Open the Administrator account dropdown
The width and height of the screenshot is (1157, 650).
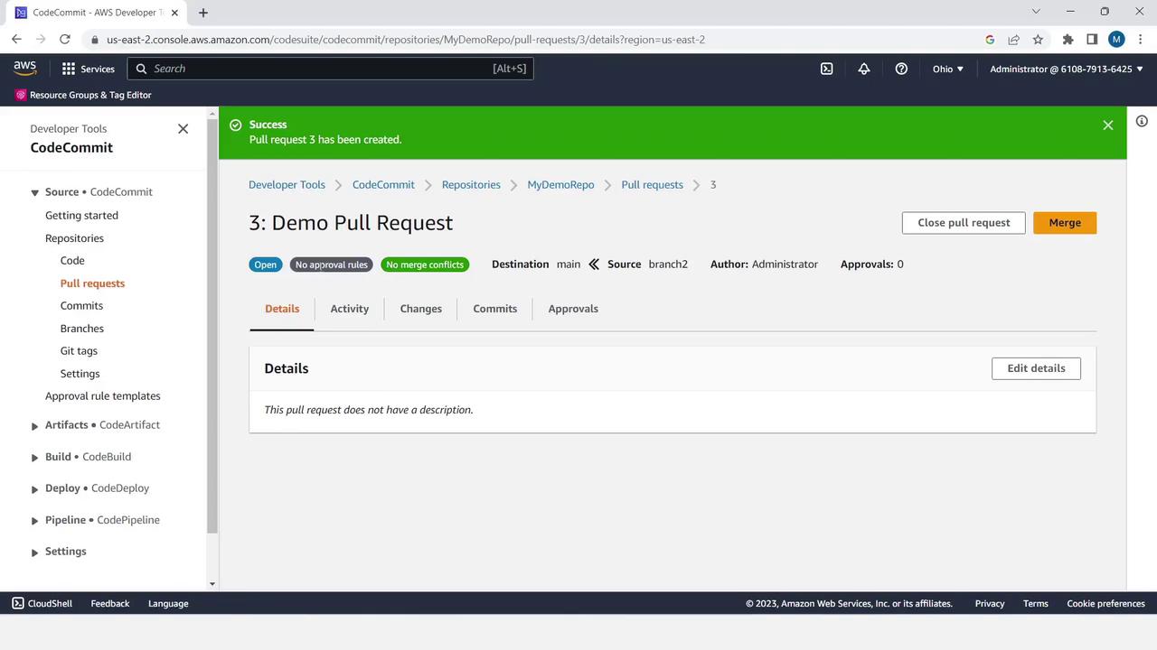(x=1067, y=69)
